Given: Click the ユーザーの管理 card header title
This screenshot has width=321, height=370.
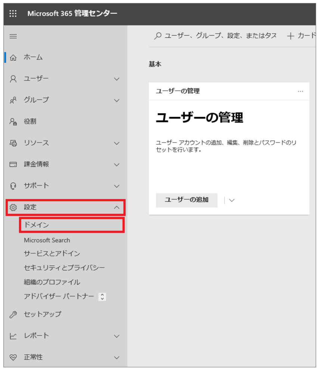Looking at the screenshot, I should 178,91.
